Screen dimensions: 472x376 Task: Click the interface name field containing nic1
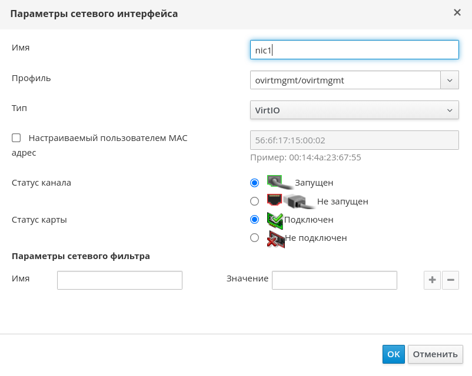coord(354,50)
